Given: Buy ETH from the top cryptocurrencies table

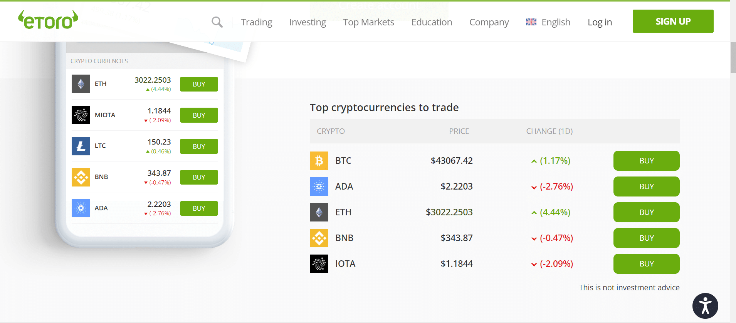Looking at the screenshot, I should click(x=647, y=212).
